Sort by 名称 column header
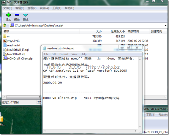The image size is (169, 135). pyautogui.click(x=41, y=32)
